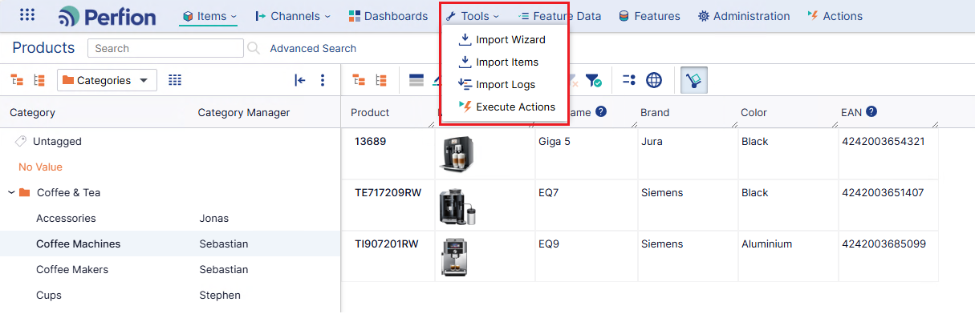
Task: Open the Actions menu item
Action: 835,16
